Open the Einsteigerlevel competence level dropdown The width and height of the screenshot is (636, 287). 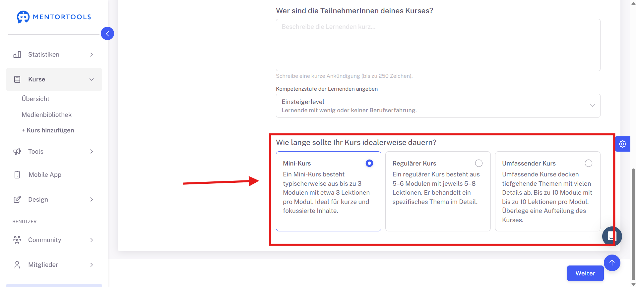click(438, 106)
